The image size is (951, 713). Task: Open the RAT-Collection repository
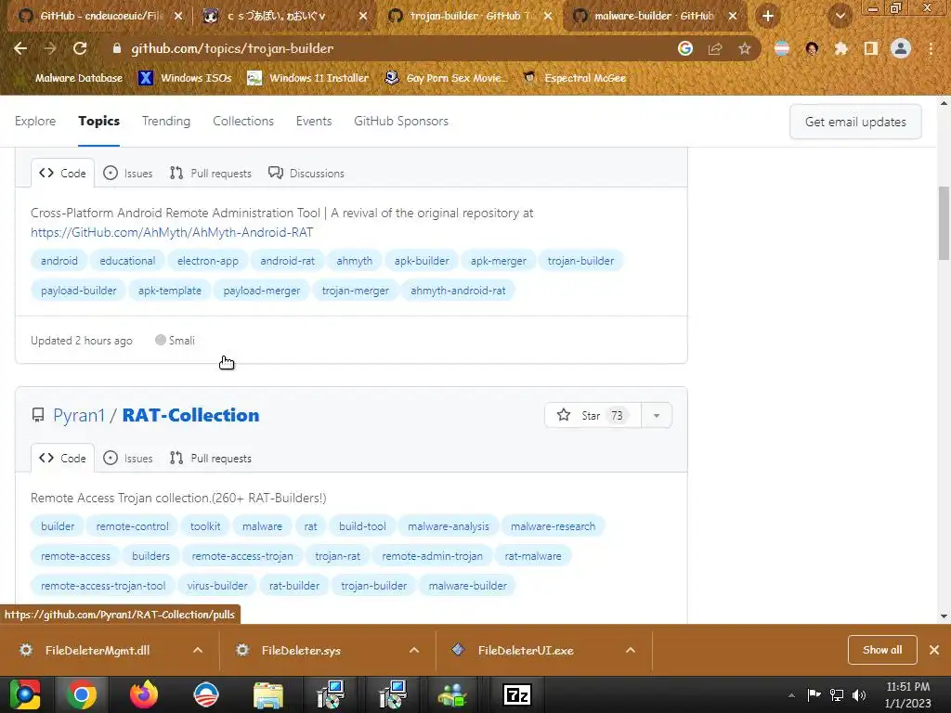pos(190,415)
